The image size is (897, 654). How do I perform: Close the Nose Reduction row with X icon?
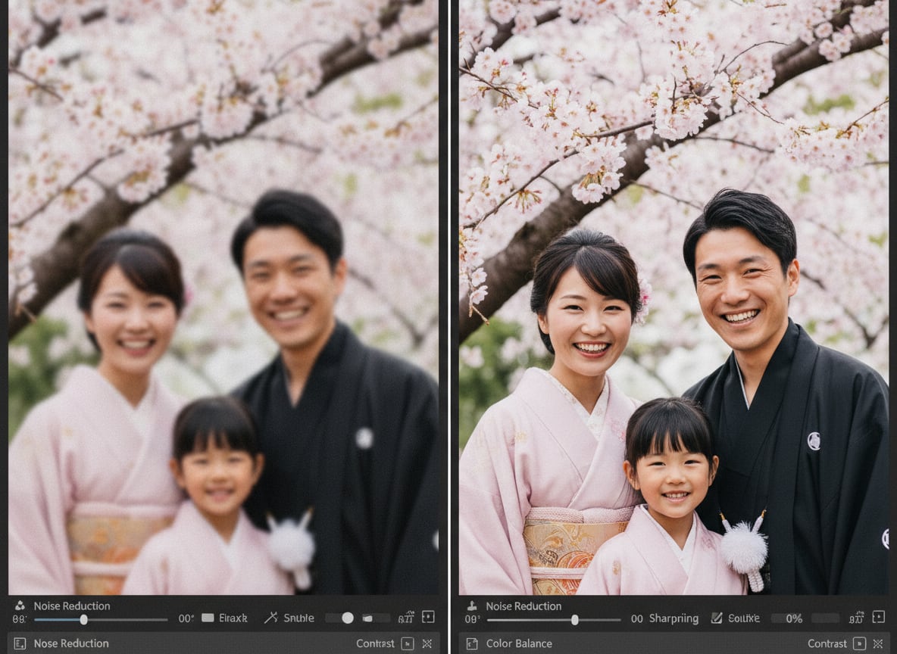pos(427,643)
